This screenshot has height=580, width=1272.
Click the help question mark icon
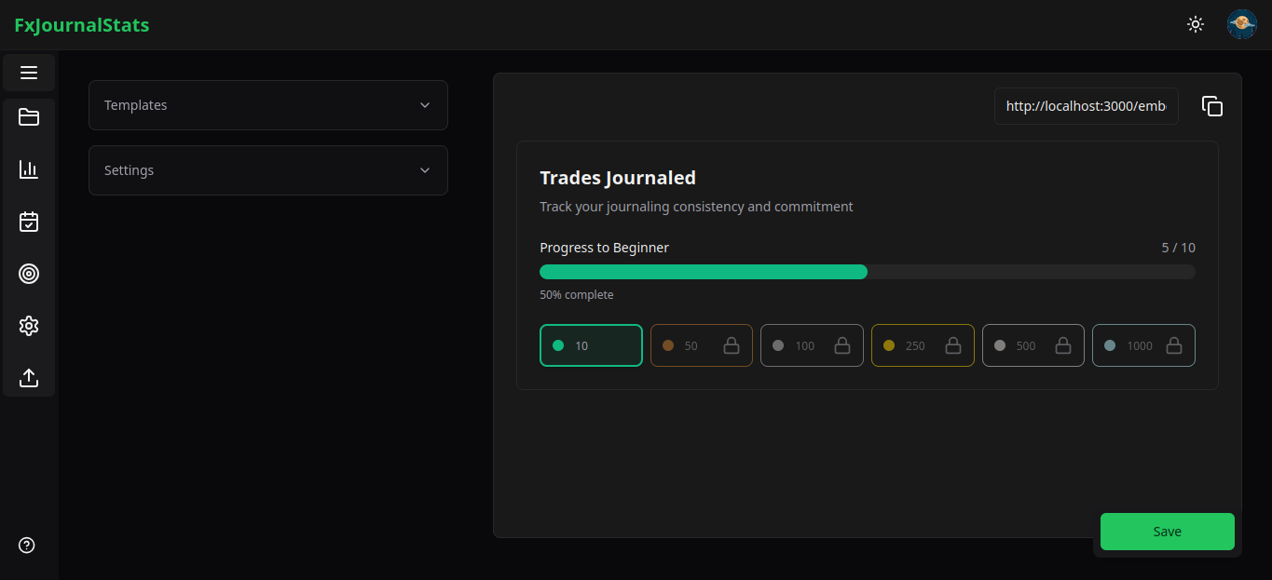pos(27,546)
